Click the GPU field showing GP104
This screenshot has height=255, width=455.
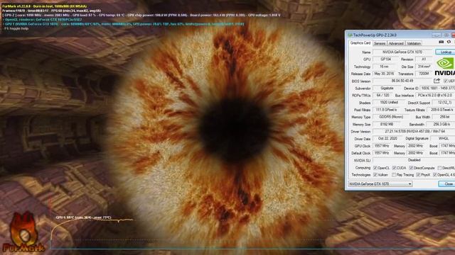385,59
